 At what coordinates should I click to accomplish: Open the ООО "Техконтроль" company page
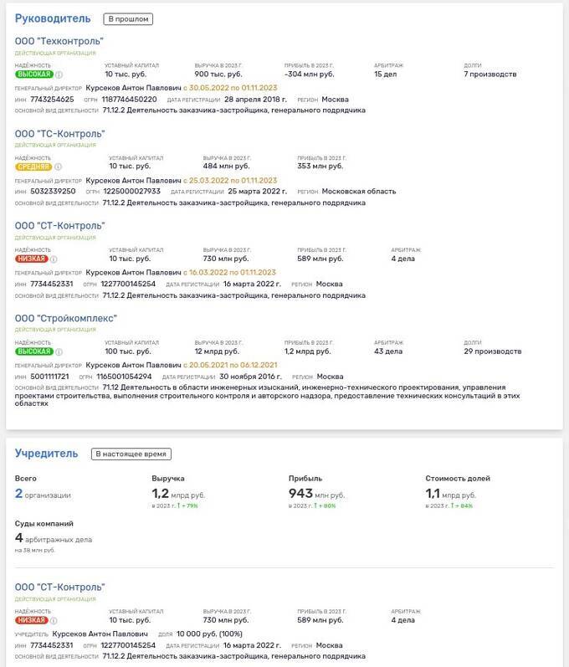[x=59, y=41]
